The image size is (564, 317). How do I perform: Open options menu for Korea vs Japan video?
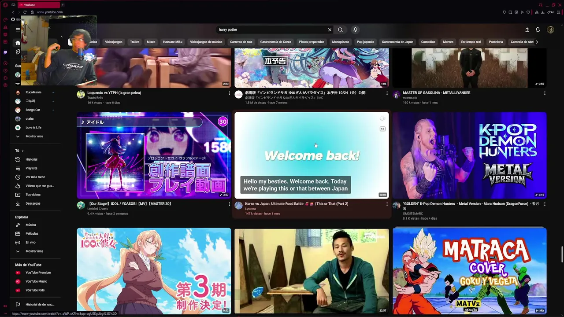click(x=387, y=204)
